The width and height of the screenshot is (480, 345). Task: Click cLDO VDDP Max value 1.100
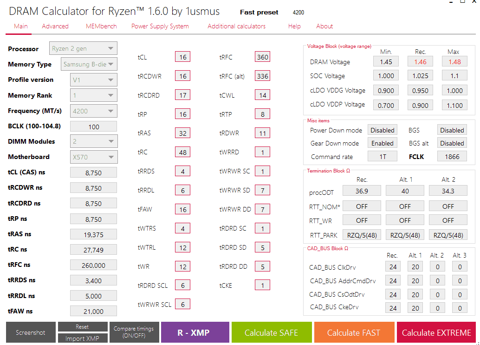pos(454,105)
